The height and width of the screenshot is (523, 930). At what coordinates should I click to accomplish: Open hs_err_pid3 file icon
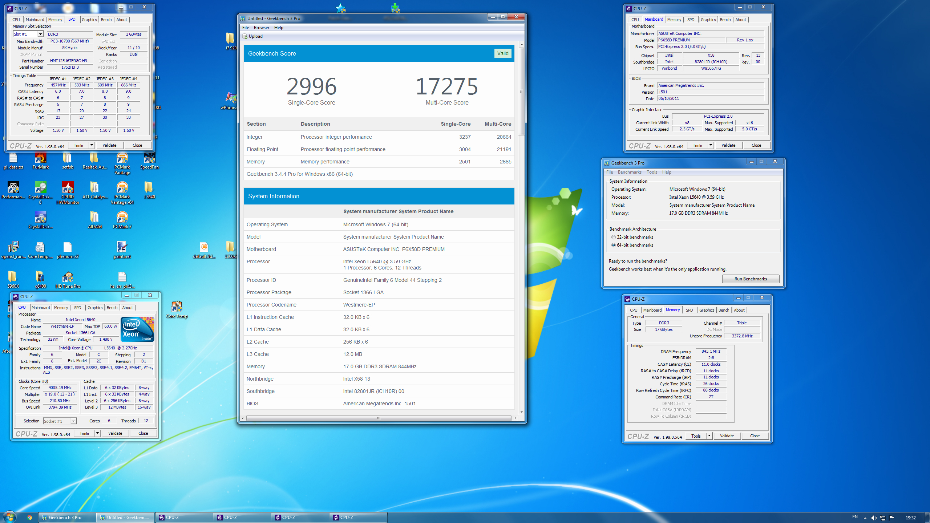[122, 280]
